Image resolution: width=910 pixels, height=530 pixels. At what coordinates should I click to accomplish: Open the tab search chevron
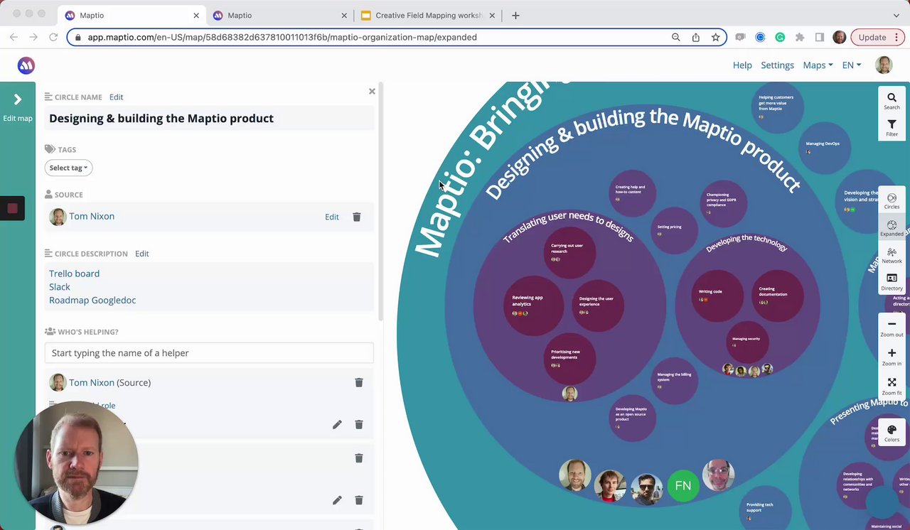click(x=896, y=15)
